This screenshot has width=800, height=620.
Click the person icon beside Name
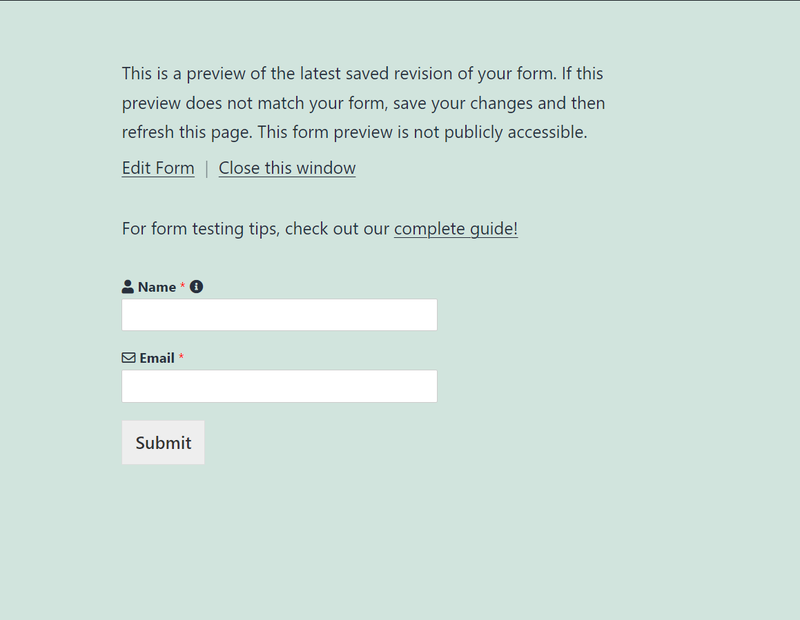[128, 286]
